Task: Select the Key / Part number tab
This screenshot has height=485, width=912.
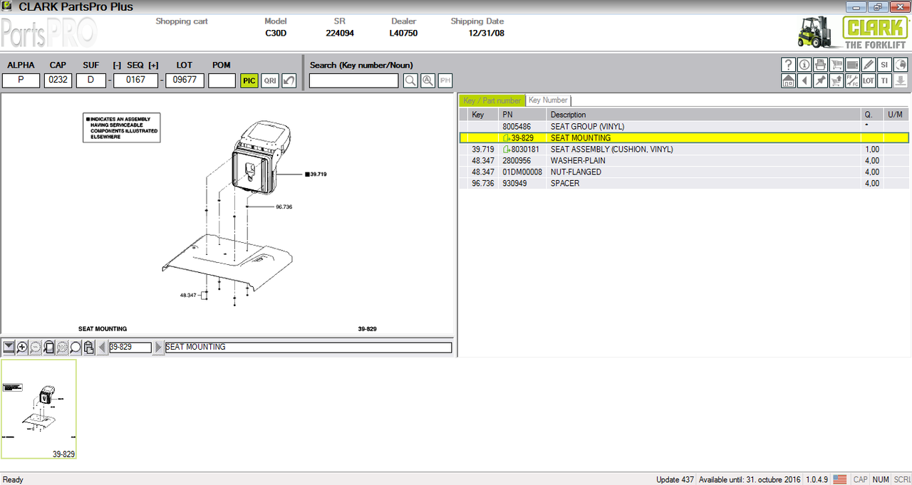Action: pyautogui.click(x=492, y=100)
